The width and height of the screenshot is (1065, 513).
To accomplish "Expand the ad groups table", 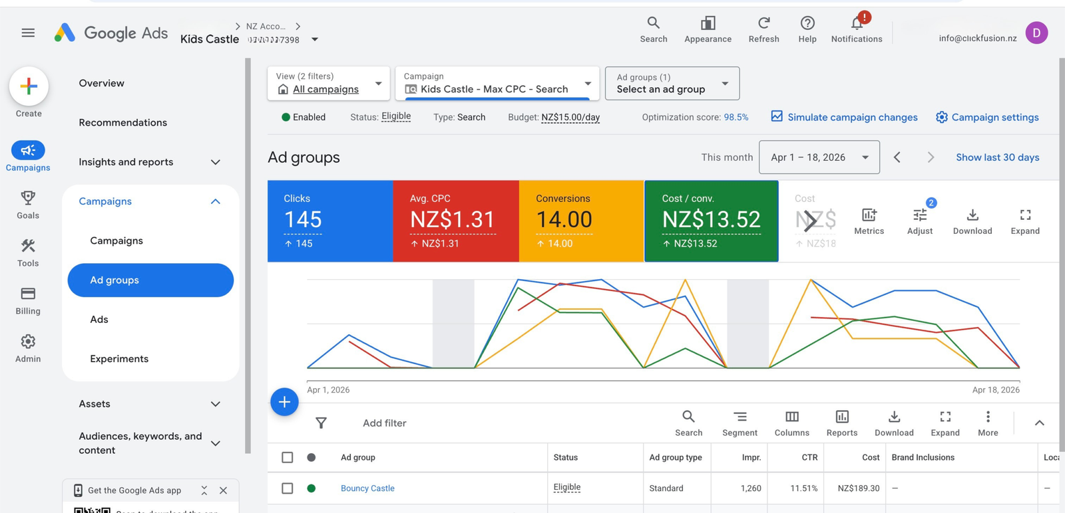I will click(945, 423).
